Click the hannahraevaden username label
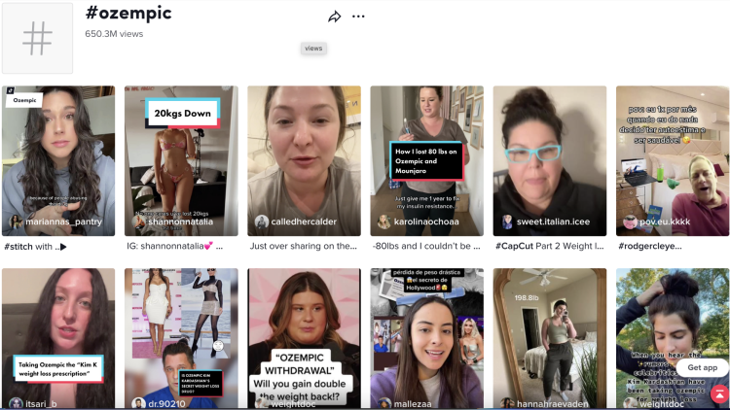730x410 pixels. [x=553, y=404]
